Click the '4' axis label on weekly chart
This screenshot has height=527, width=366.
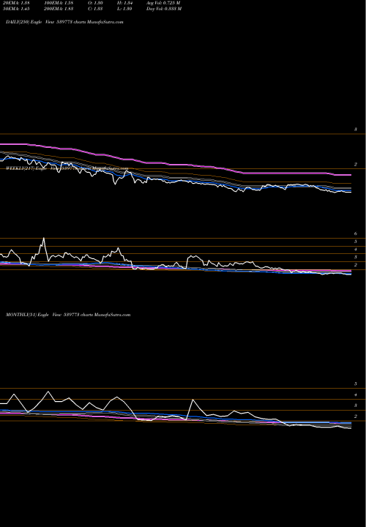pos(356,250)
